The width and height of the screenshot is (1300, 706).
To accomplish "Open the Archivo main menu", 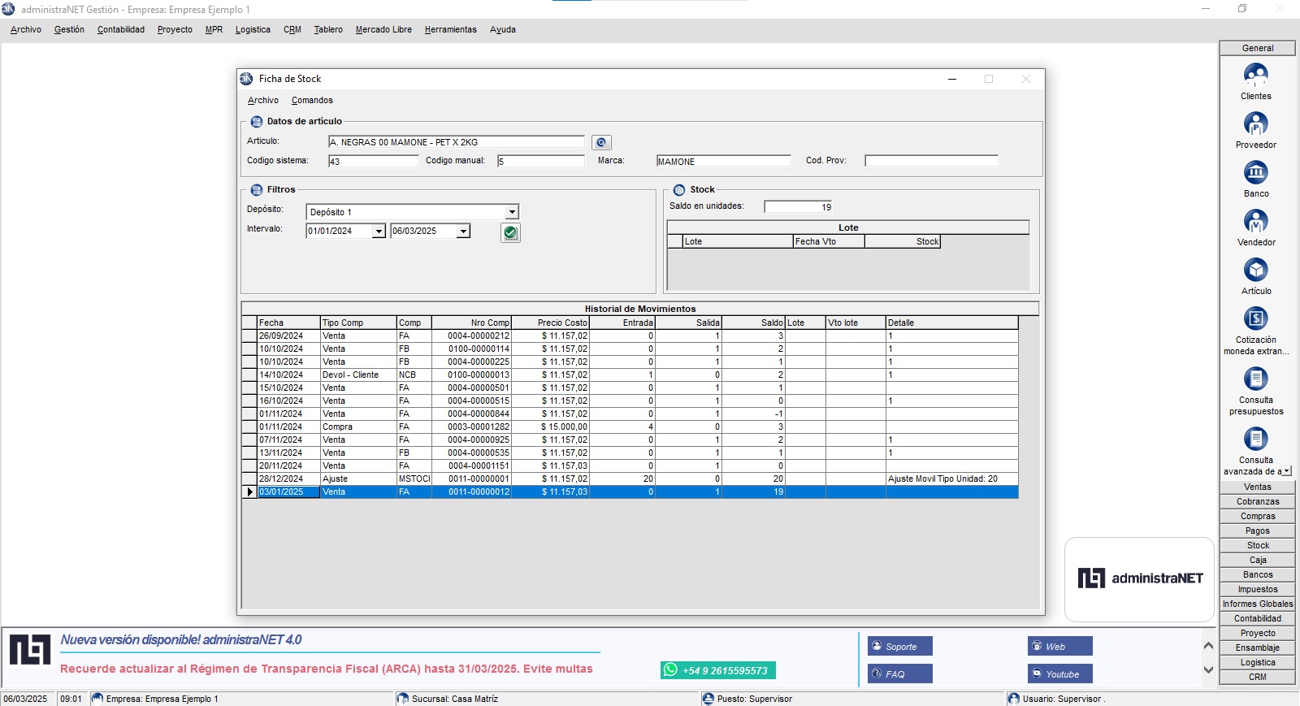I will coord(26,29).
